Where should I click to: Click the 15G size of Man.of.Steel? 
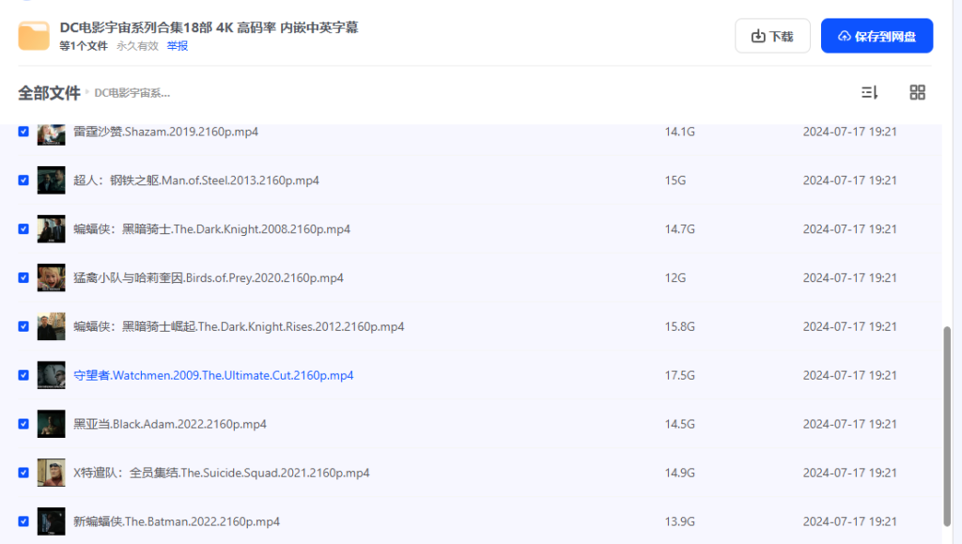[x=675, y=180]
